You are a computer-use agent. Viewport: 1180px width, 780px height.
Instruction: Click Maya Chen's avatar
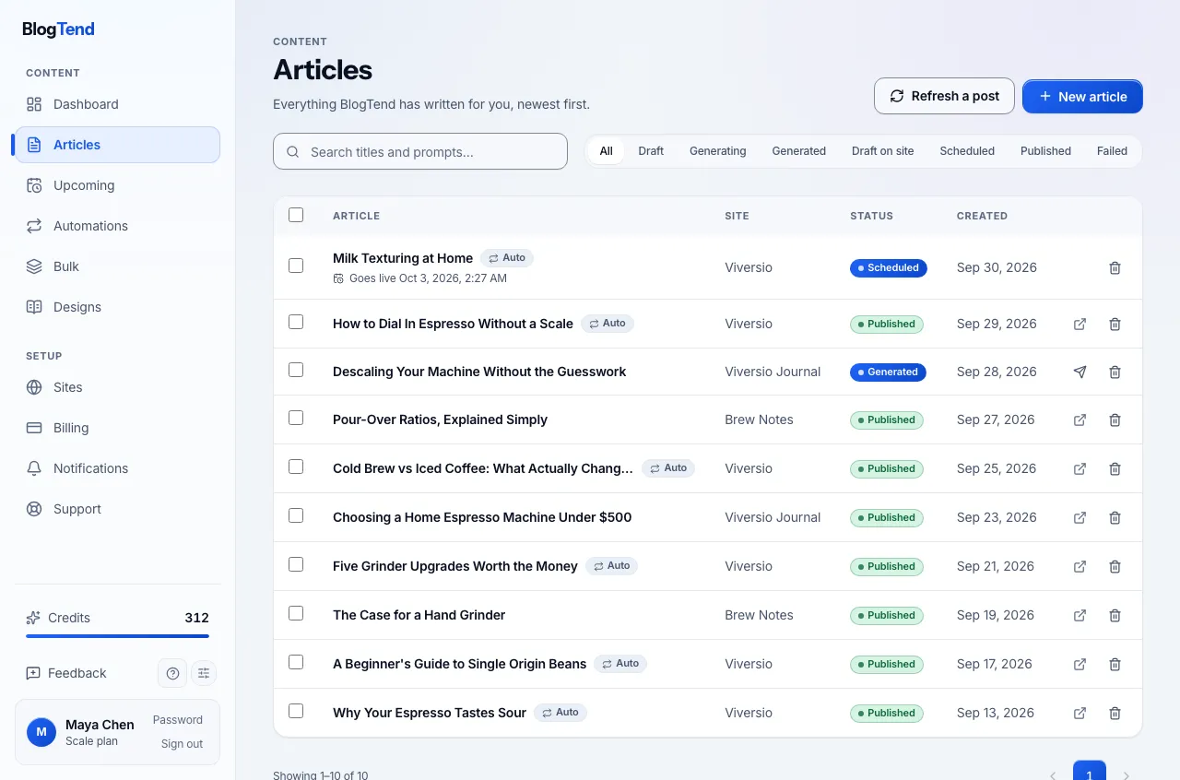coord(41,733)
